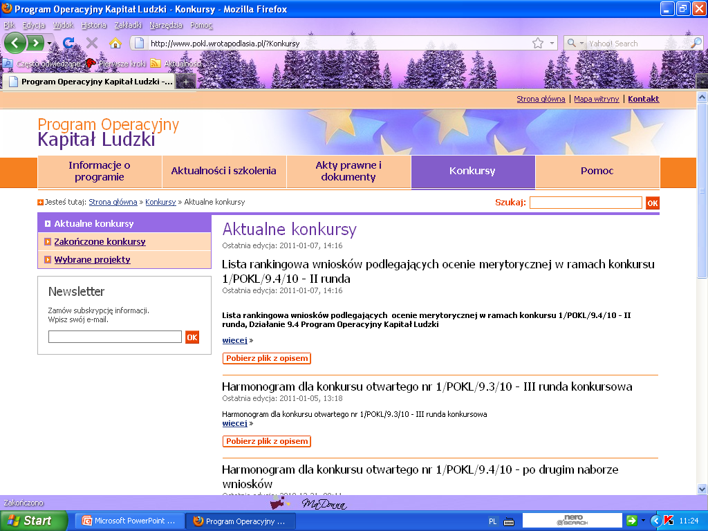The image size is (708, 531).
Task: Bookmark this page with the star icon
Action: point(538,43)
